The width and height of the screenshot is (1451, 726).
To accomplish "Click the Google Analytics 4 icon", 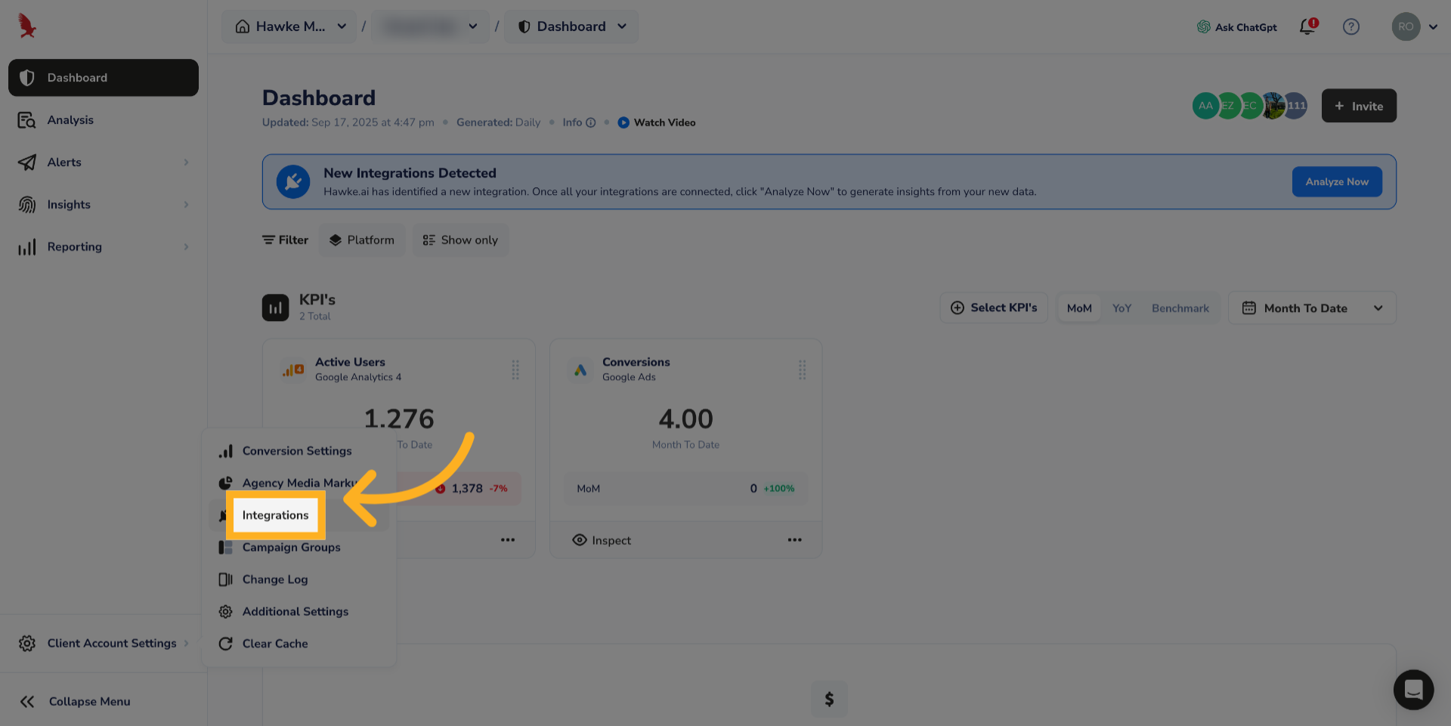I will pyautogui.click(x=292, y=370).
